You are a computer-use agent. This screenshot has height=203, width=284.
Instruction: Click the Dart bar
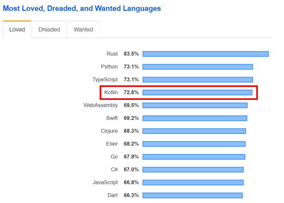click(x=193, y=195)
